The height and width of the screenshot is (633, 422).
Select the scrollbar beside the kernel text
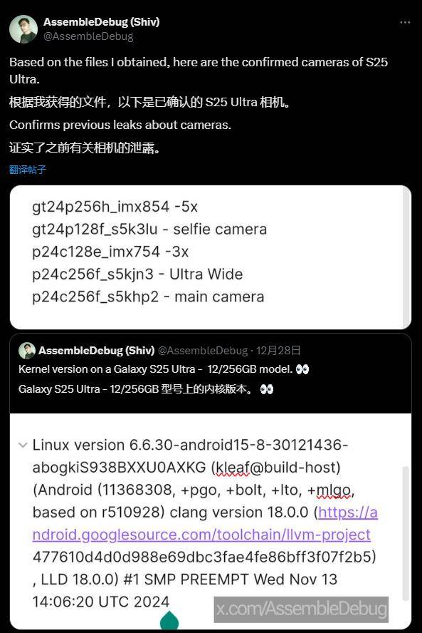(406, 534)
